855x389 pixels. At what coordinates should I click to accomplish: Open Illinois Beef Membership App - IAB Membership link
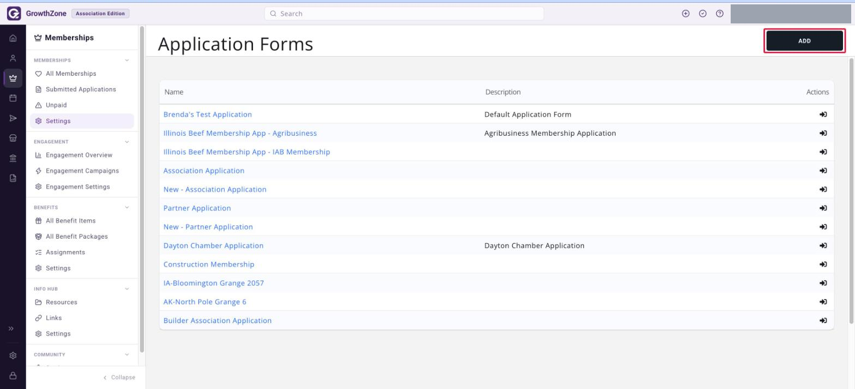pyautogui.click(x=246, y=152)
